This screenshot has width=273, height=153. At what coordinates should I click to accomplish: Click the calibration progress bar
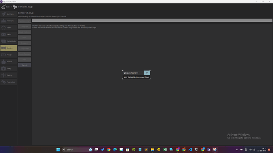tap(152, 20)
